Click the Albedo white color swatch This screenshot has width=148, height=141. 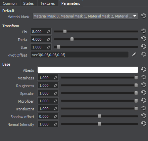88,70
